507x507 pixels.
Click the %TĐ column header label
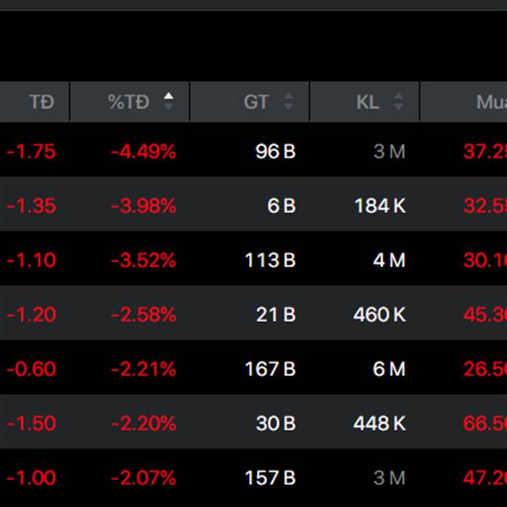(128, 102)
